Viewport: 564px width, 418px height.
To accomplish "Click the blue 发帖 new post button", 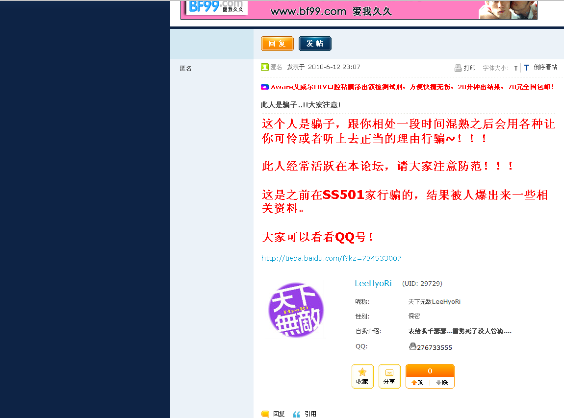I will 315,44.
